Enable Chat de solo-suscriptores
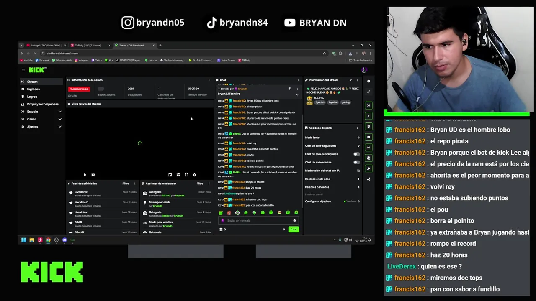The image size is (536, 301). (356, 154)
